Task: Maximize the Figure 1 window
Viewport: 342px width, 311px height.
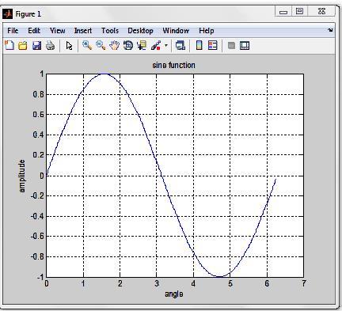Action: coord(299,11)
